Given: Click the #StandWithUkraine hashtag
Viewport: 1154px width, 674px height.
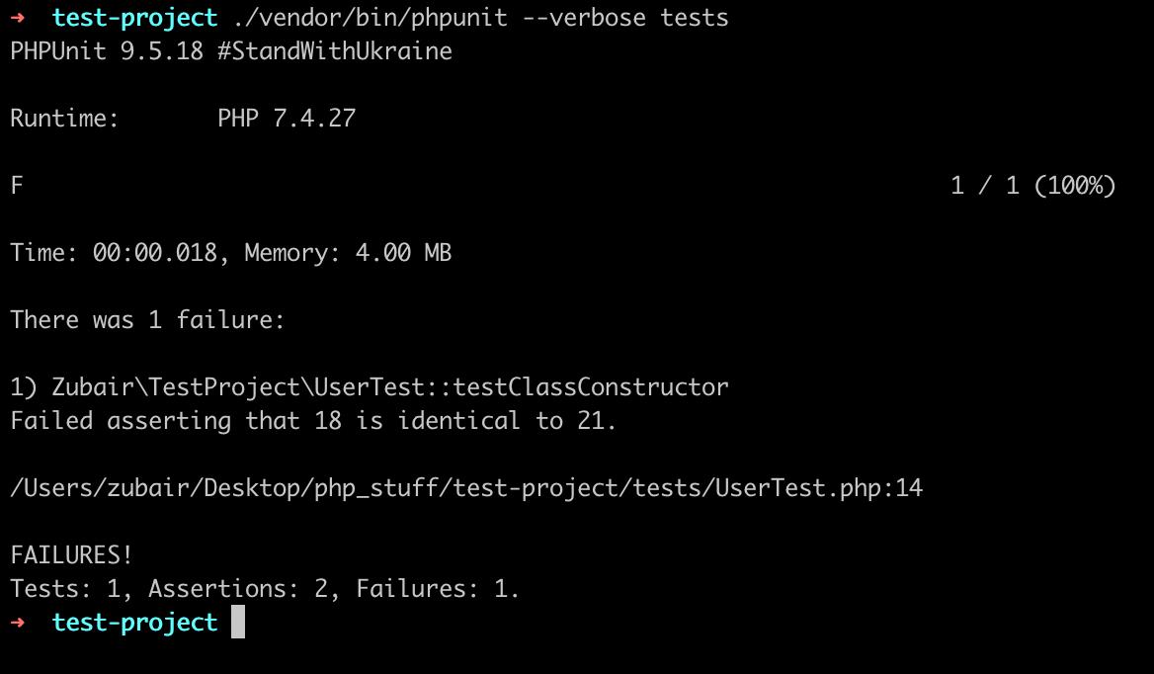Looking at the screenshot, I should coord(335,51).
